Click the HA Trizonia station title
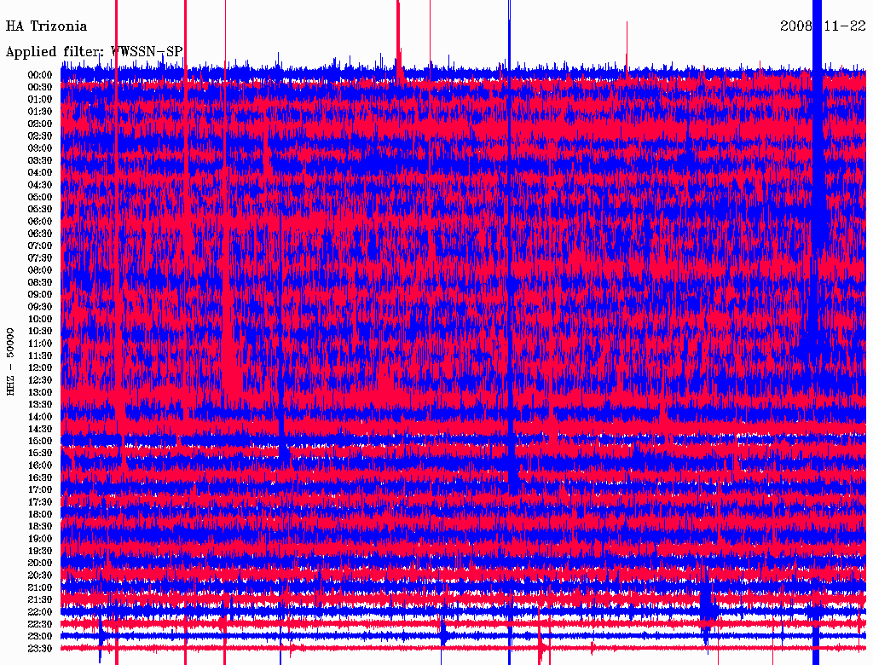 (46, 26)
